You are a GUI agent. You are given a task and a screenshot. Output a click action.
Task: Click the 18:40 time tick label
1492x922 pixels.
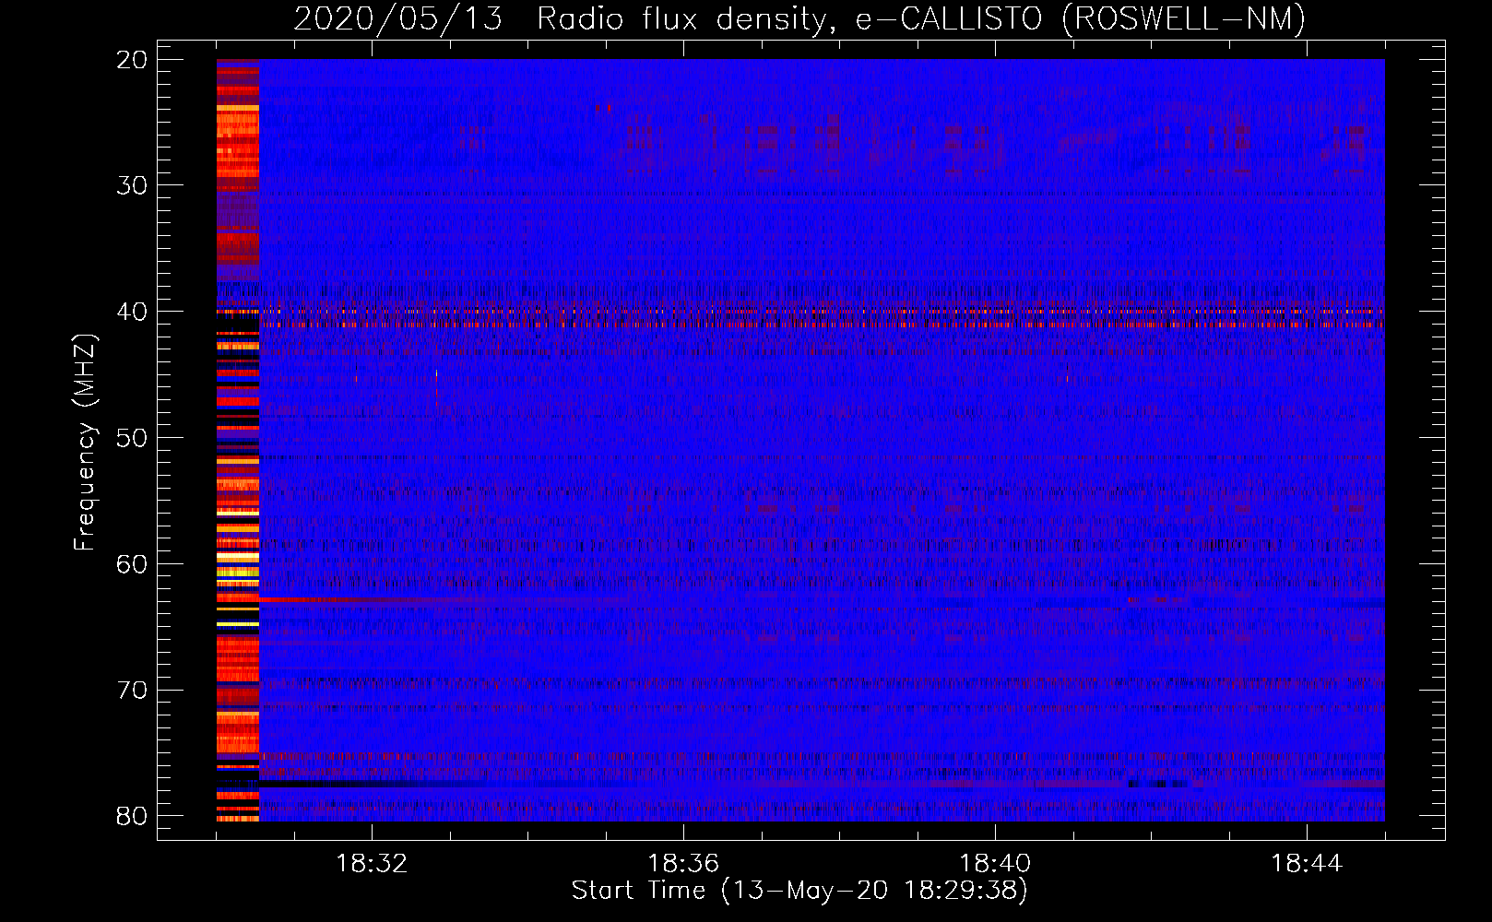(x=995, y=863)
